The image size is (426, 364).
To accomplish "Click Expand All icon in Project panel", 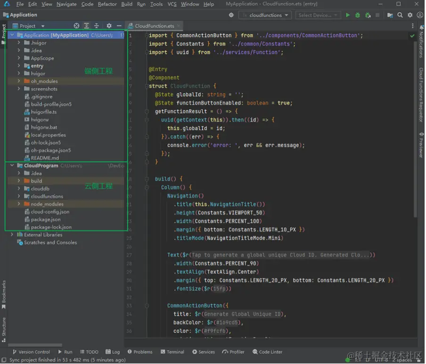I will (x=87, y=26).
